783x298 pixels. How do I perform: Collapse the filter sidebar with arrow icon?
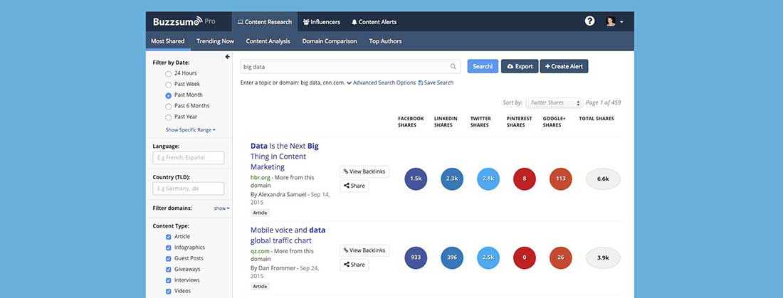click(x=228, y=57)
